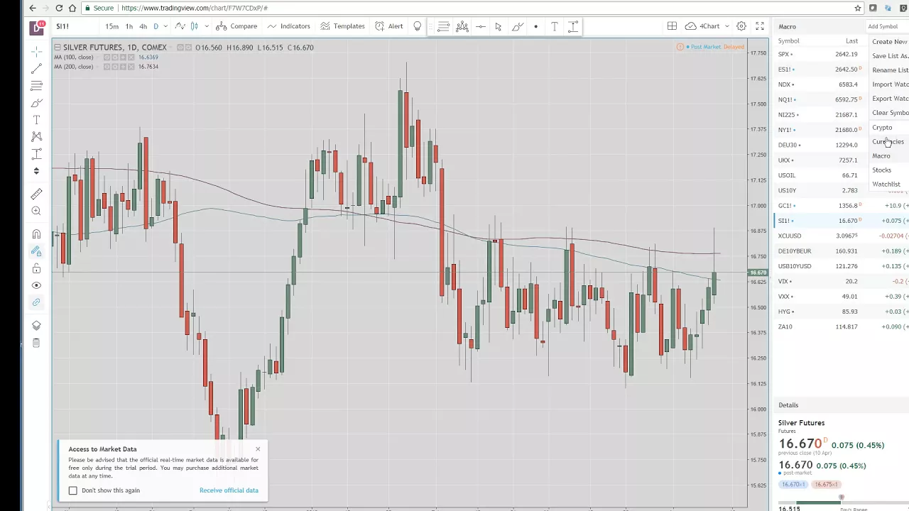Choose Currencies watchlist from menu
The width and height of the screenshot is (909, 511).
(888, 141)
